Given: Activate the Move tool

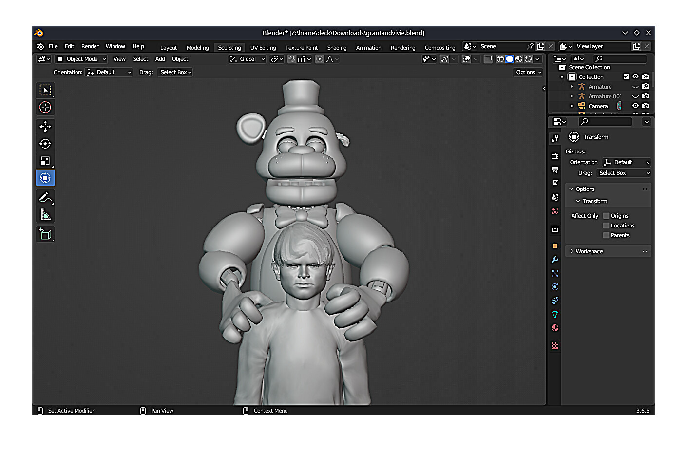Looking at the screenshot, I should coord(45,127).
